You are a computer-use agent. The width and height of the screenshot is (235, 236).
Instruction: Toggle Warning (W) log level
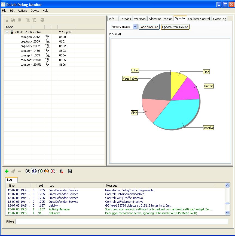click(x=47, y=171)
